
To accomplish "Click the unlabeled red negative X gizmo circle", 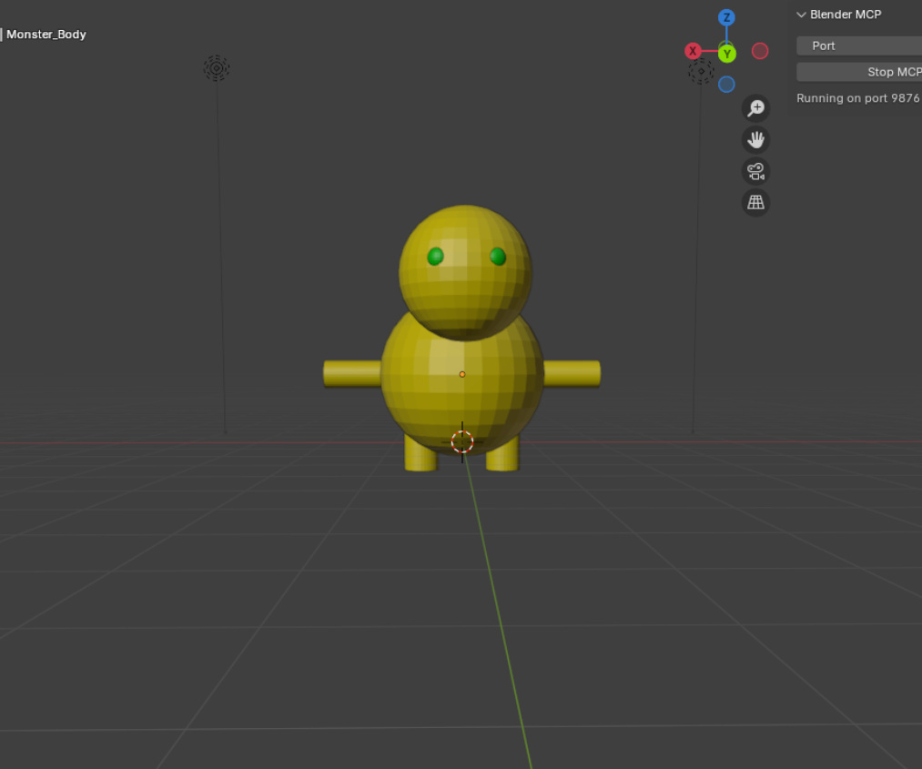I will (760, 51).
